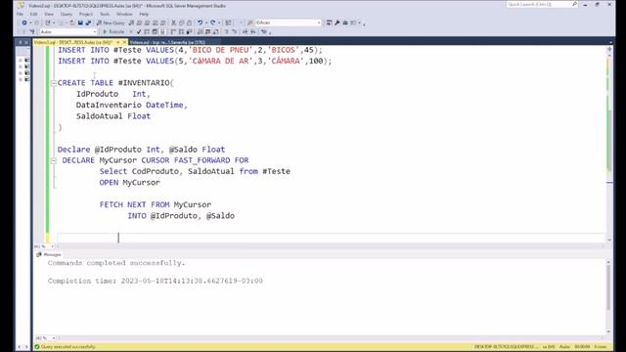The height and width of the screenshot is (352, 626).
Task: Click the Messages pane vertical scrollbar
Action: [x=608, y=287]
